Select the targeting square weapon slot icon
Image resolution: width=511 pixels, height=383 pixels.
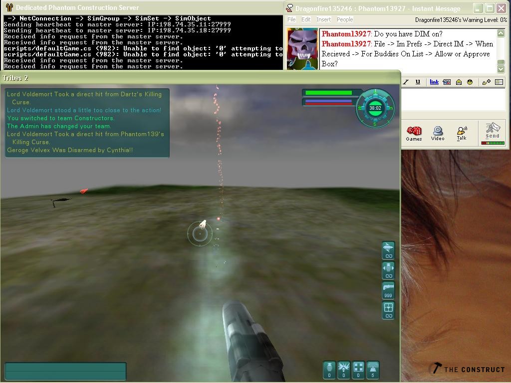click(388, 310)
